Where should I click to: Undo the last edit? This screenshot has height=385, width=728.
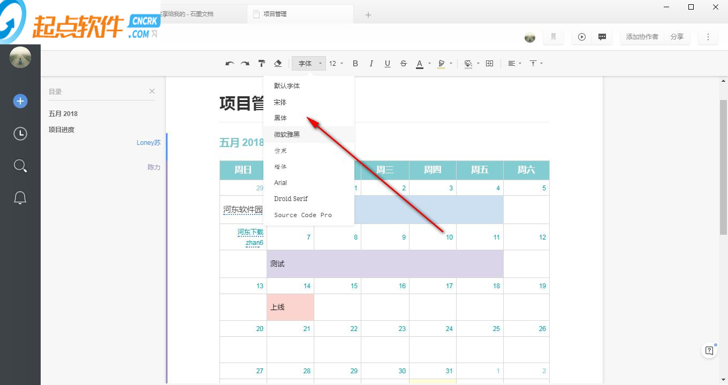pos(230,64)
